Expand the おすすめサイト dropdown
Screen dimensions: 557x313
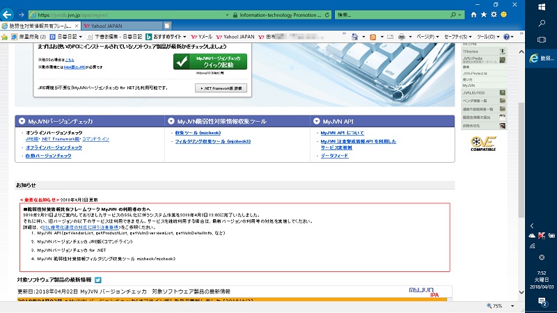coord(185,37)
